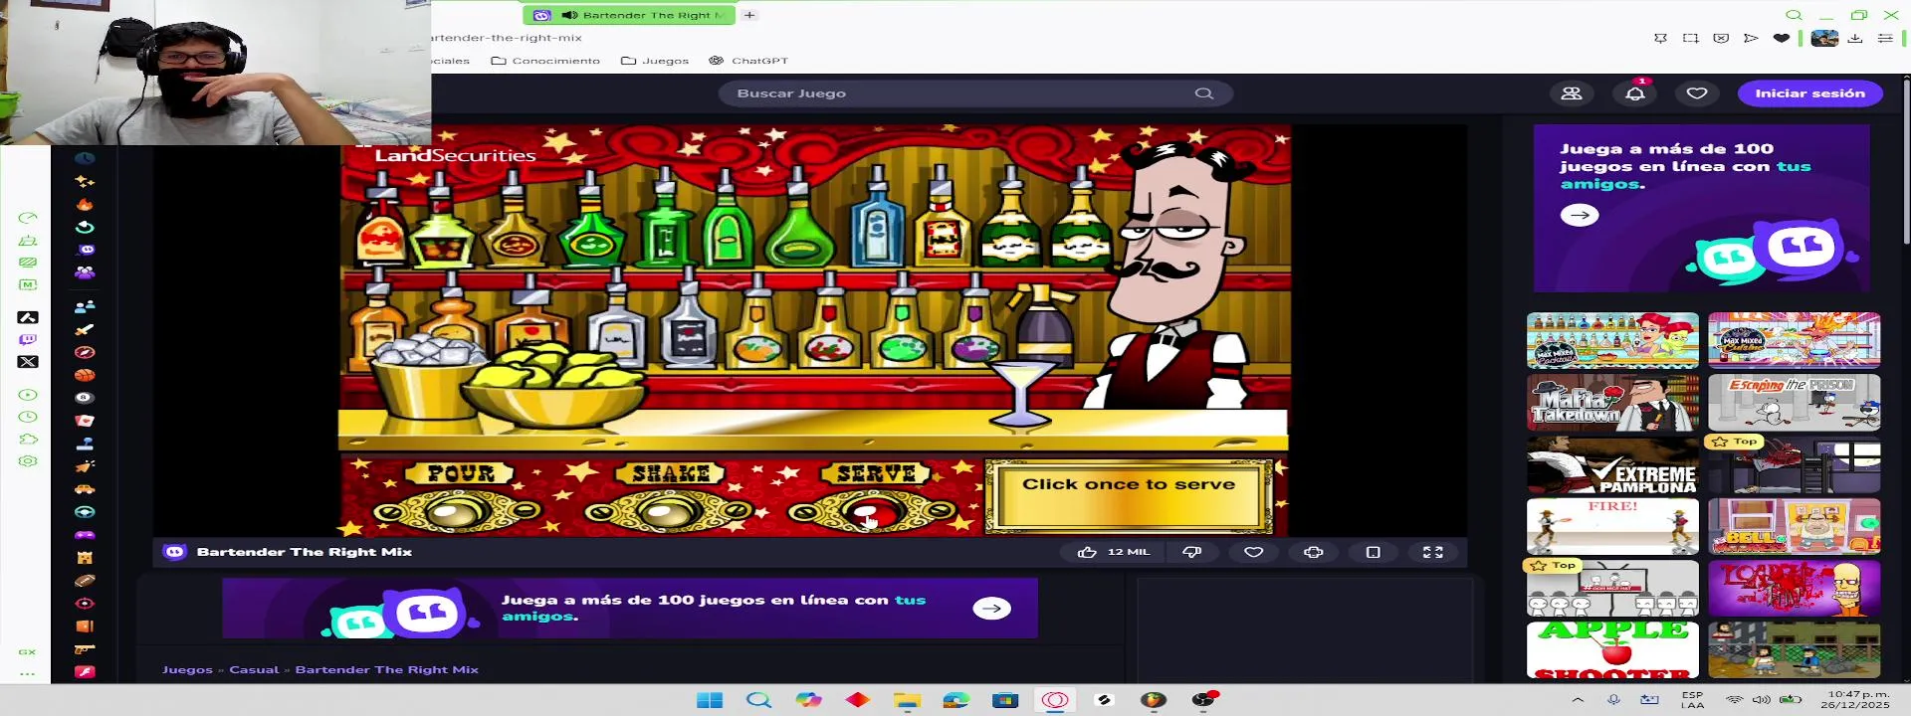Image resolution: width=1911 pixels, height=716 pixels.
Task: Open the favorites heart in site header
Action: point(1697,93)
